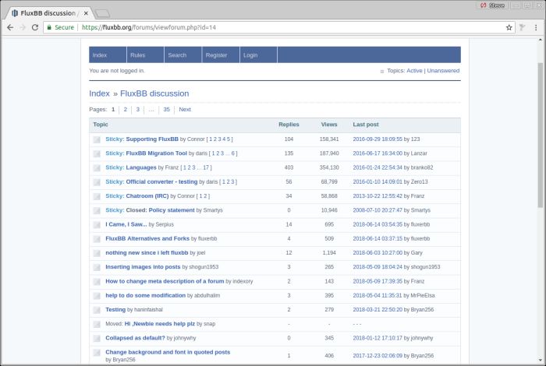Click the status icon for Languages topic
This screenshot has height=366, width=546.
pyautogui.click(x=97, y=168)
